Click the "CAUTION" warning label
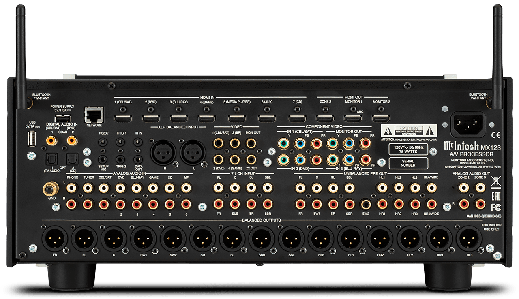 tap(409, 130)
